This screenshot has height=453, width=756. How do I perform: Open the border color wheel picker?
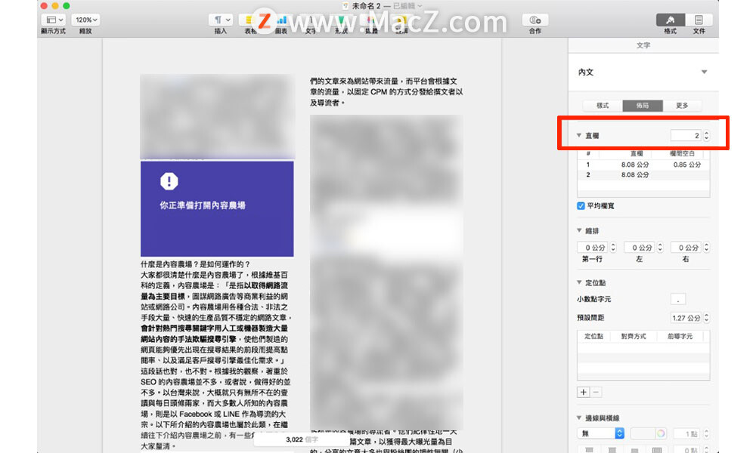(661, 433)
